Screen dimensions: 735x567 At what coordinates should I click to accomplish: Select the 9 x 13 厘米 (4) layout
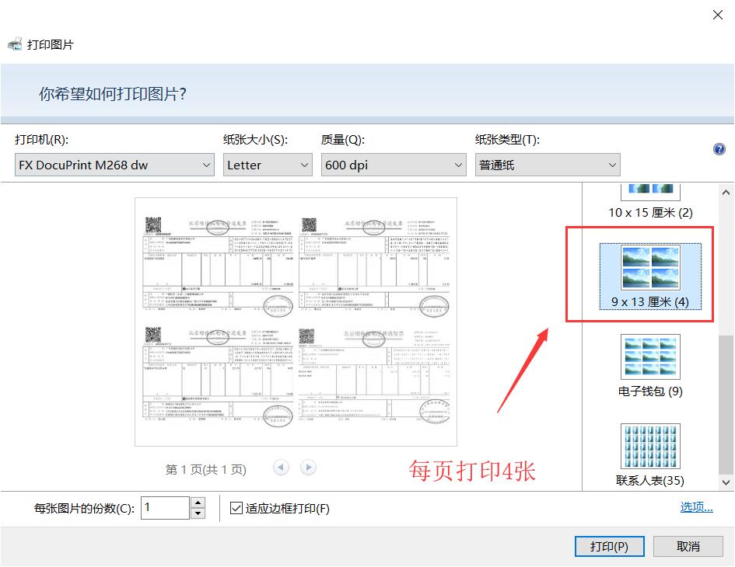click(x=650, y=277)
